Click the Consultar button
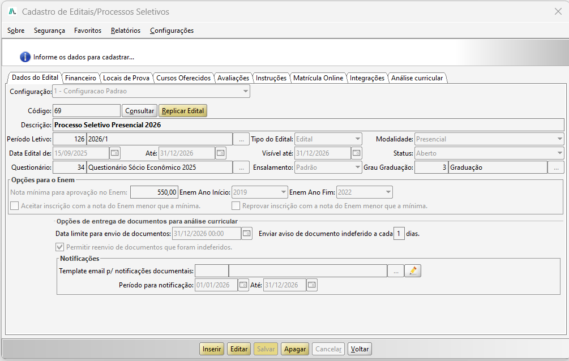 click(139, 111)
